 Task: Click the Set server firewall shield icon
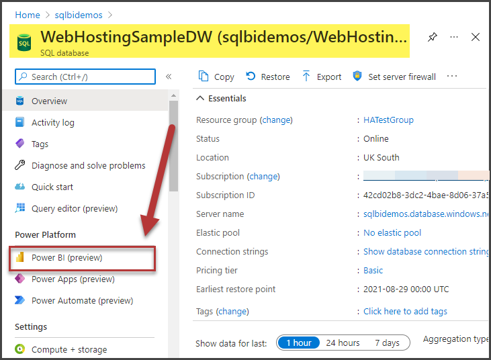tap(357, 76)
